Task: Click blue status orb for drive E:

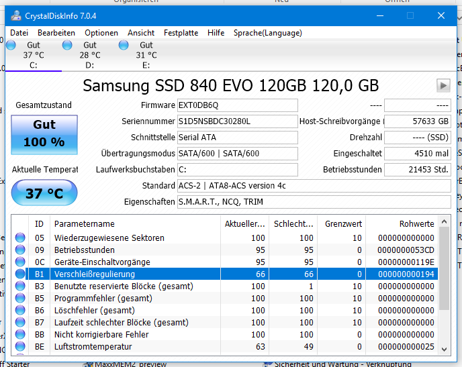Action: (124, 46)
